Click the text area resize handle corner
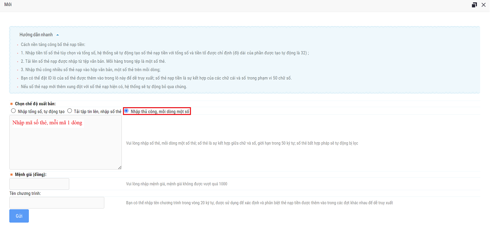 pyautogui.click(x=119, y=167)
